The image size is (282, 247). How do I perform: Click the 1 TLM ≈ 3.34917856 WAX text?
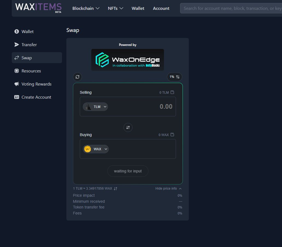(x=92, y=189)
